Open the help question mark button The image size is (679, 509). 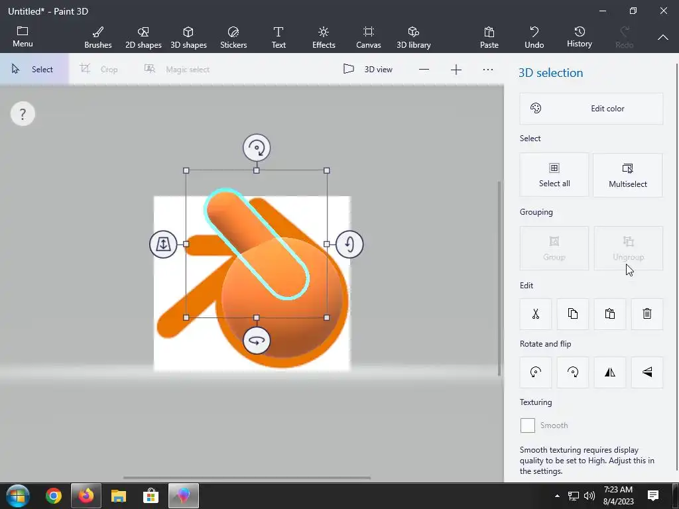click(23, 114)
